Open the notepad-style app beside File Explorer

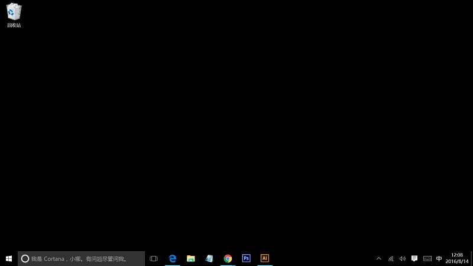(x=209, y=258)
